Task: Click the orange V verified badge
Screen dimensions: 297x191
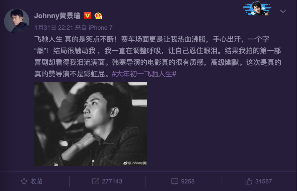Action: click(x=87, y=16)
